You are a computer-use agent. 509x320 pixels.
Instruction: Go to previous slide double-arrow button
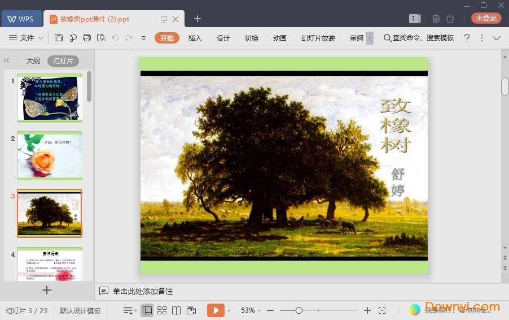point(505,258)
